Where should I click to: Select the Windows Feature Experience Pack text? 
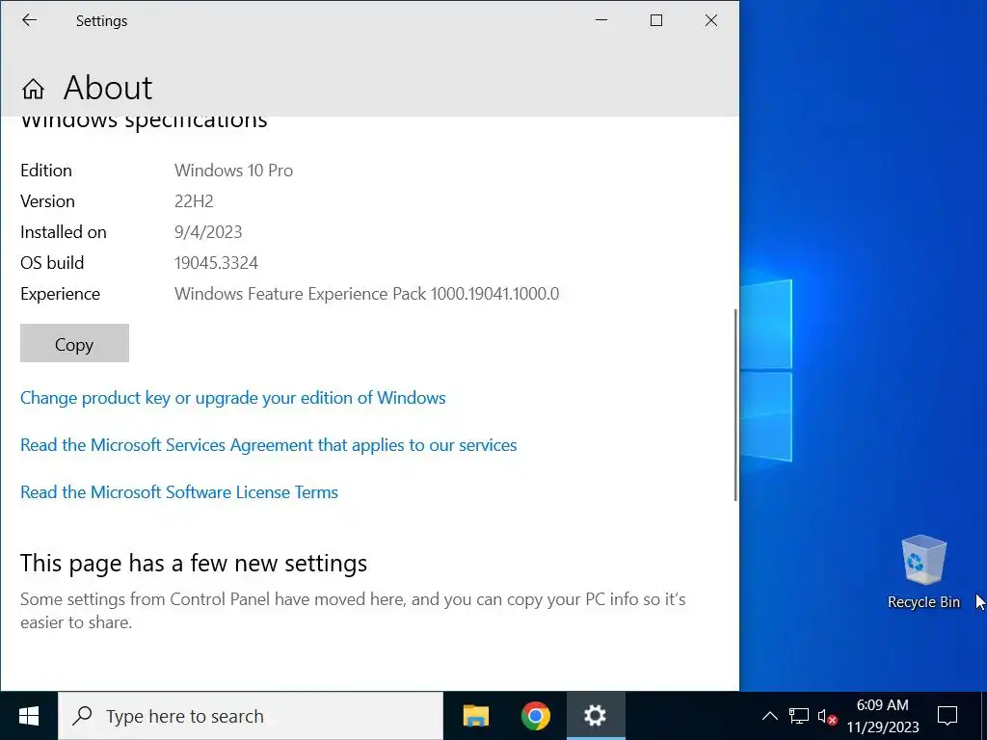pos(366,294)
